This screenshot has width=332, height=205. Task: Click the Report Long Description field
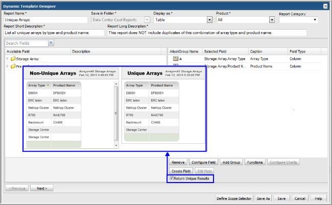(207, 33)
